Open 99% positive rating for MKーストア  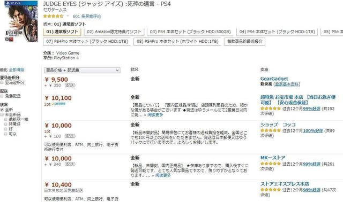(311, 164)
